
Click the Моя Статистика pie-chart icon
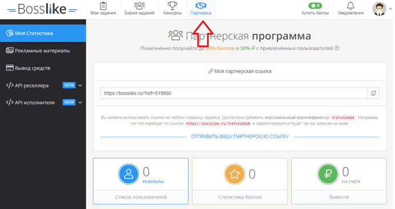[x=10, y=33]
